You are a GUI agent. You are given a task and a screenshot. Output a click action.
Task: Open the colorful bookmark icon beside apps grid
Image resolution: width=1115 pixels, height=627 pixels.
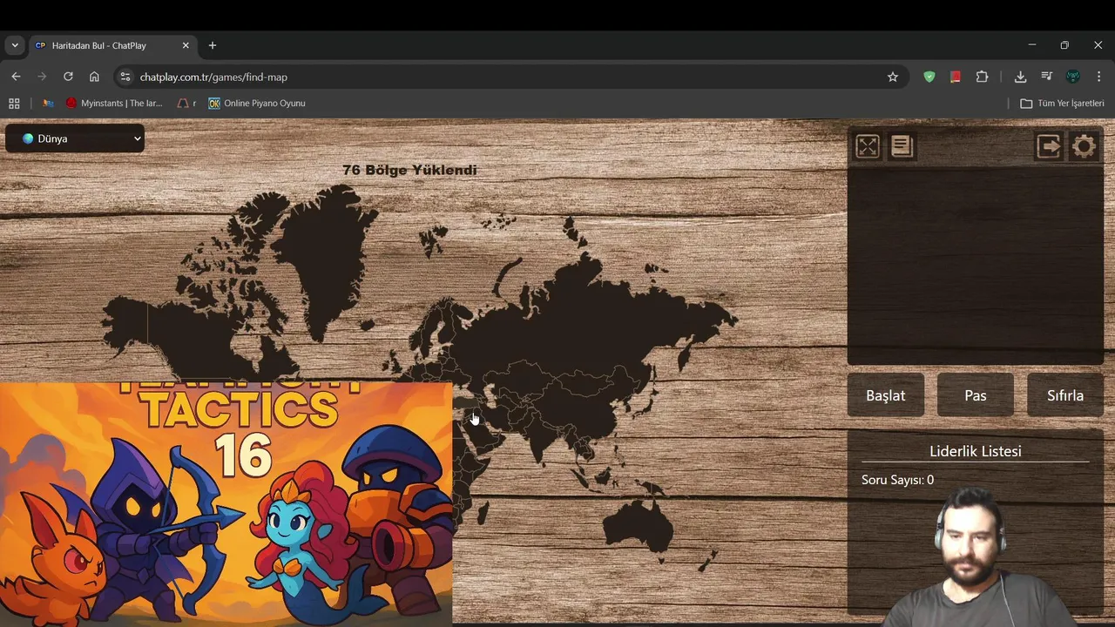click(48, 103)
